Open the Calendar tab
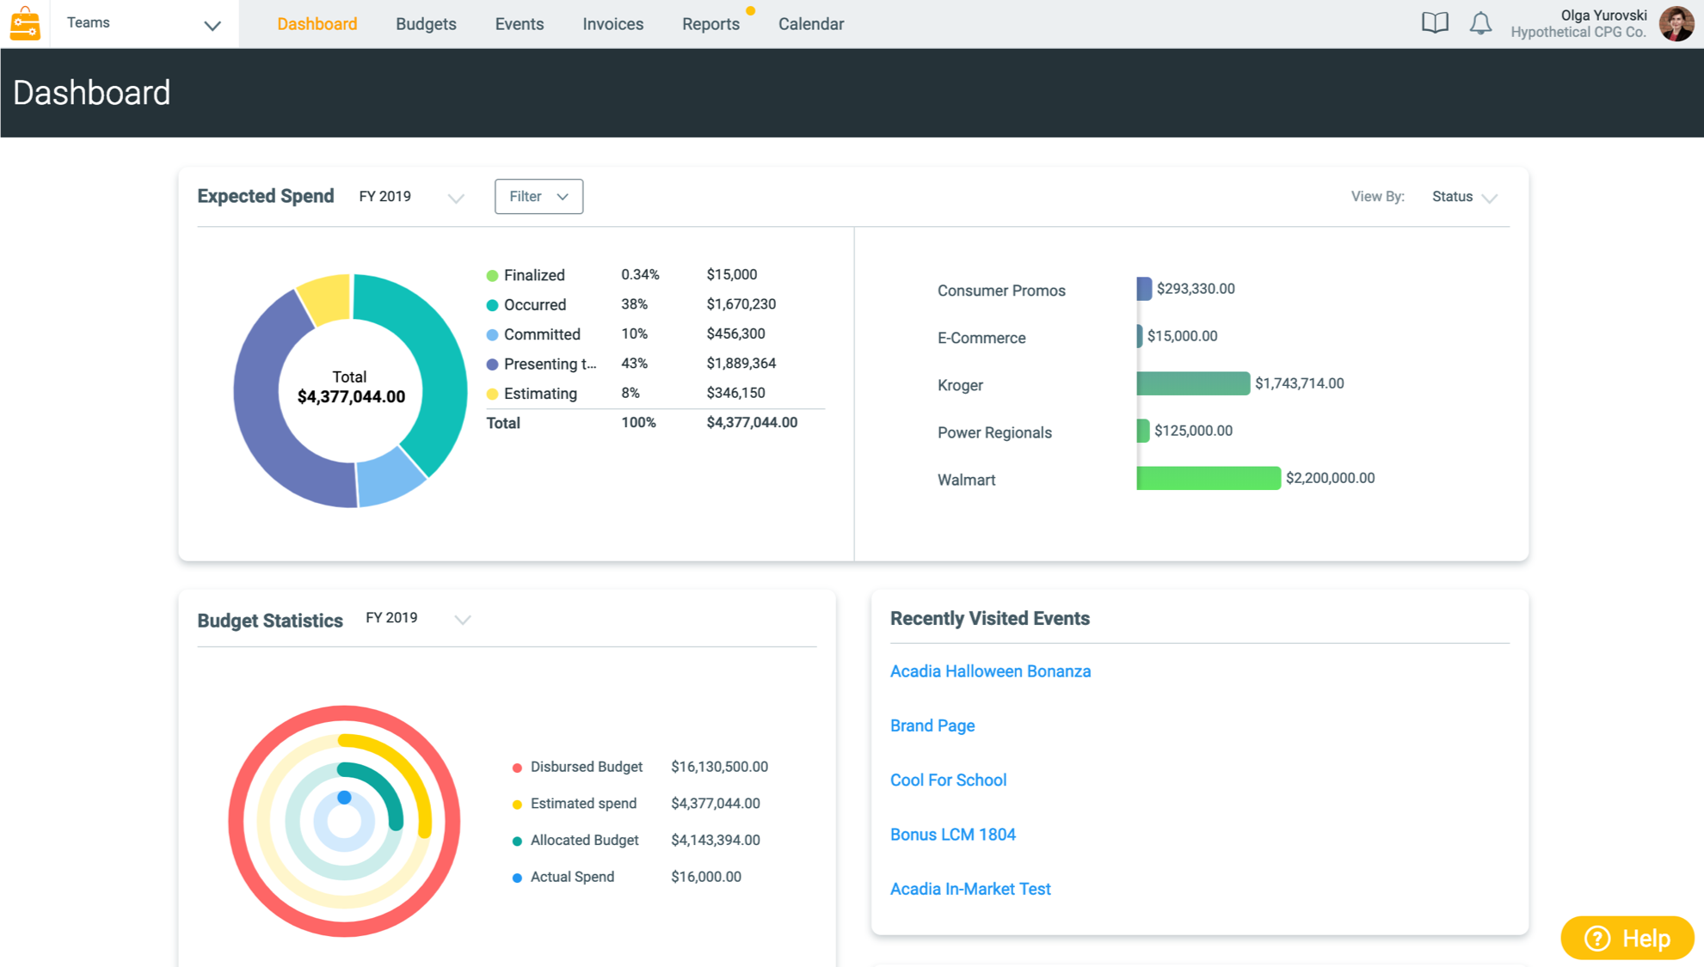1704x967 pixels. point(810,24)
